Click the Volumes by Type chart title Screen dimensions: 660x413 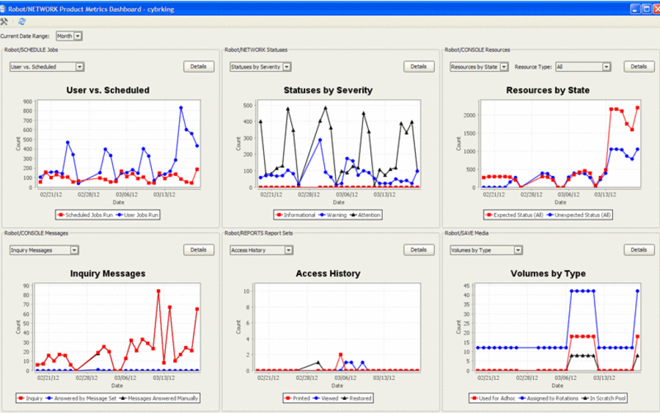(548, 274)
